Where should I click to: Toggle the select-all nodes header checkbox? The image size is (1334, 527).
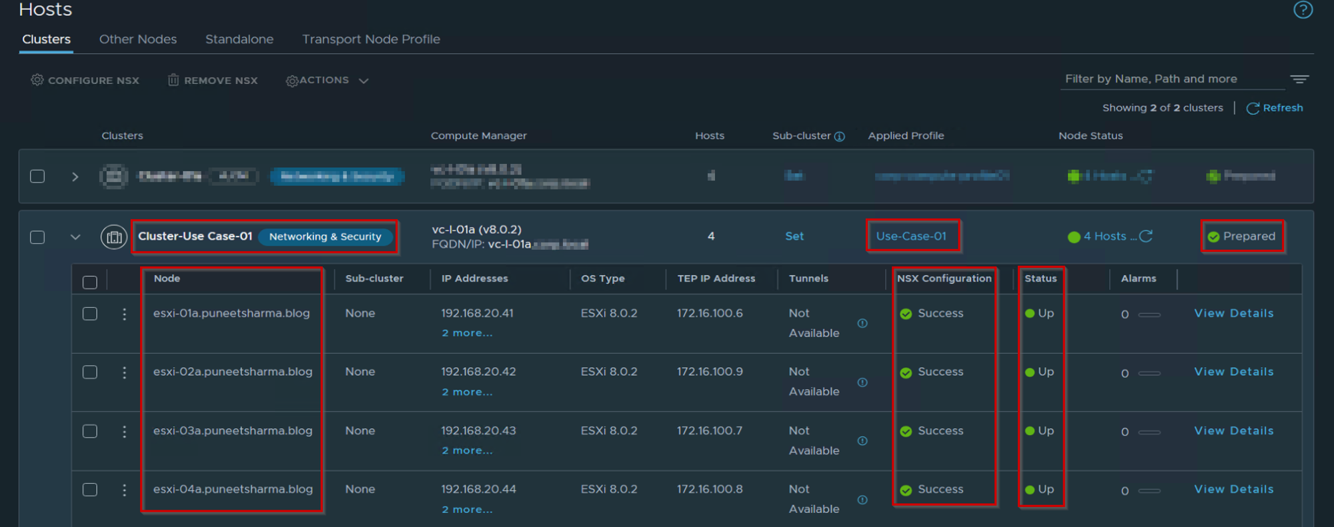click(x=90, y=282)
